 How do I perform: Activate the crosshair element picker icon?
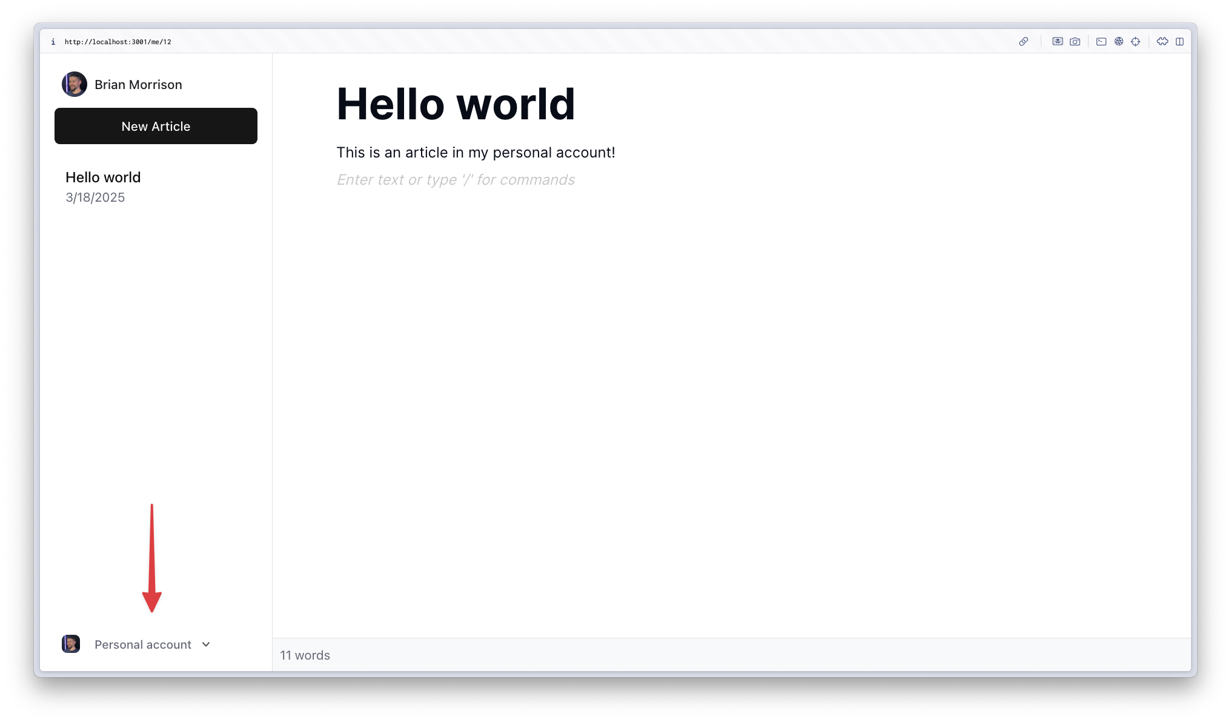point(1136,42)
